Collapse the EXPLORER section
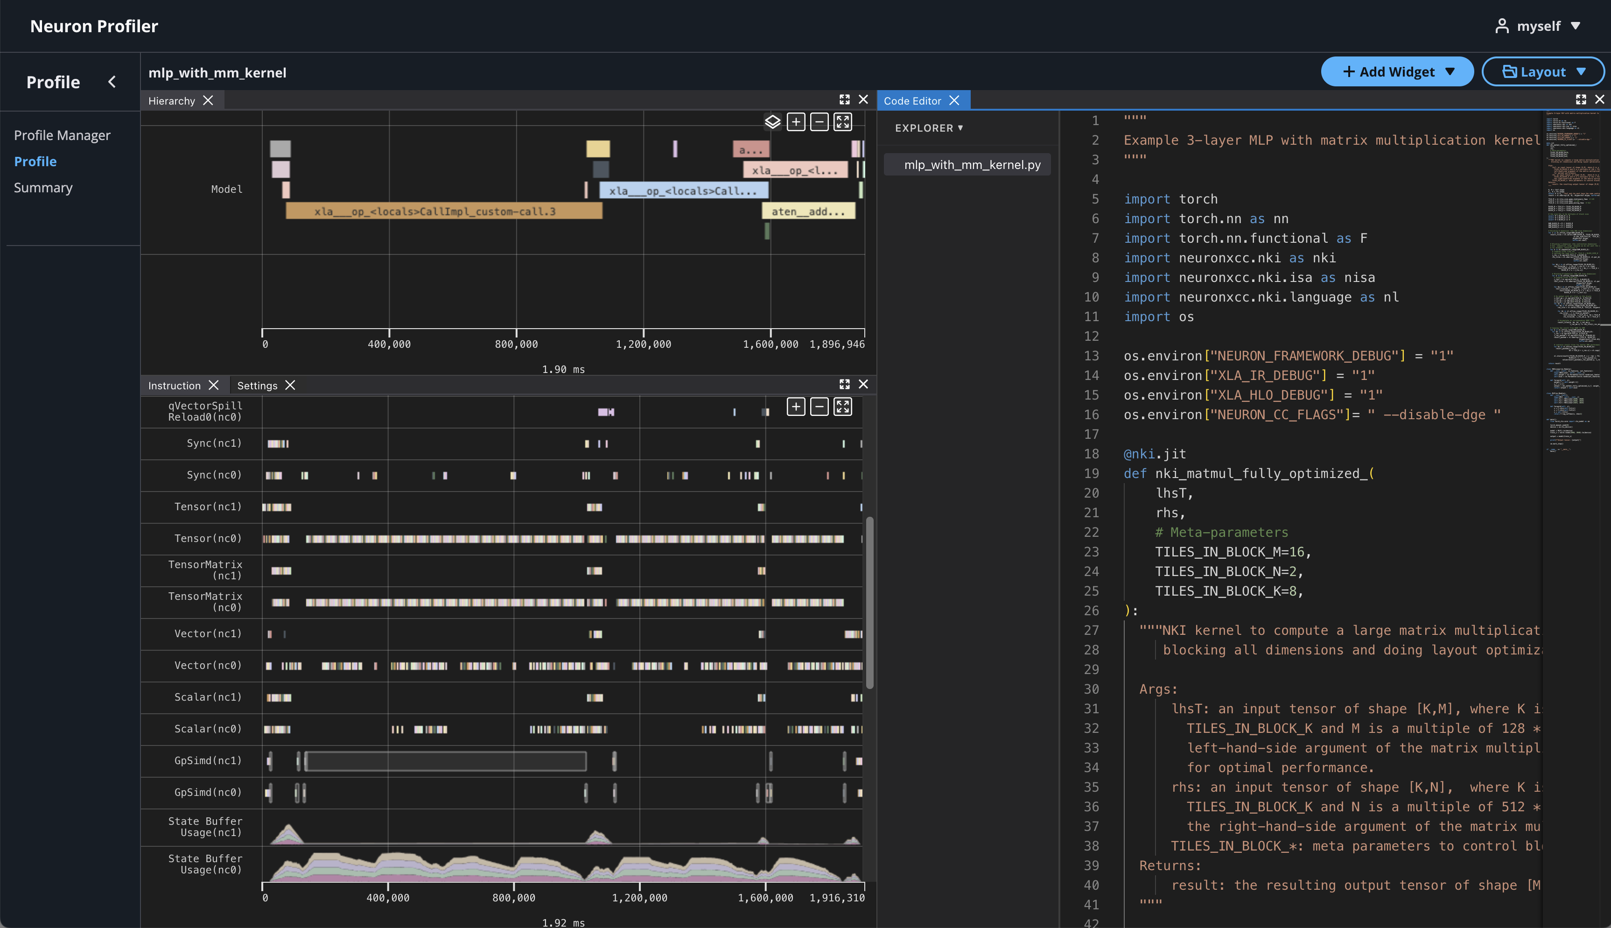The width and height of the screenshot is (1611, 928). pyautogui.click(x=928, y=128)
